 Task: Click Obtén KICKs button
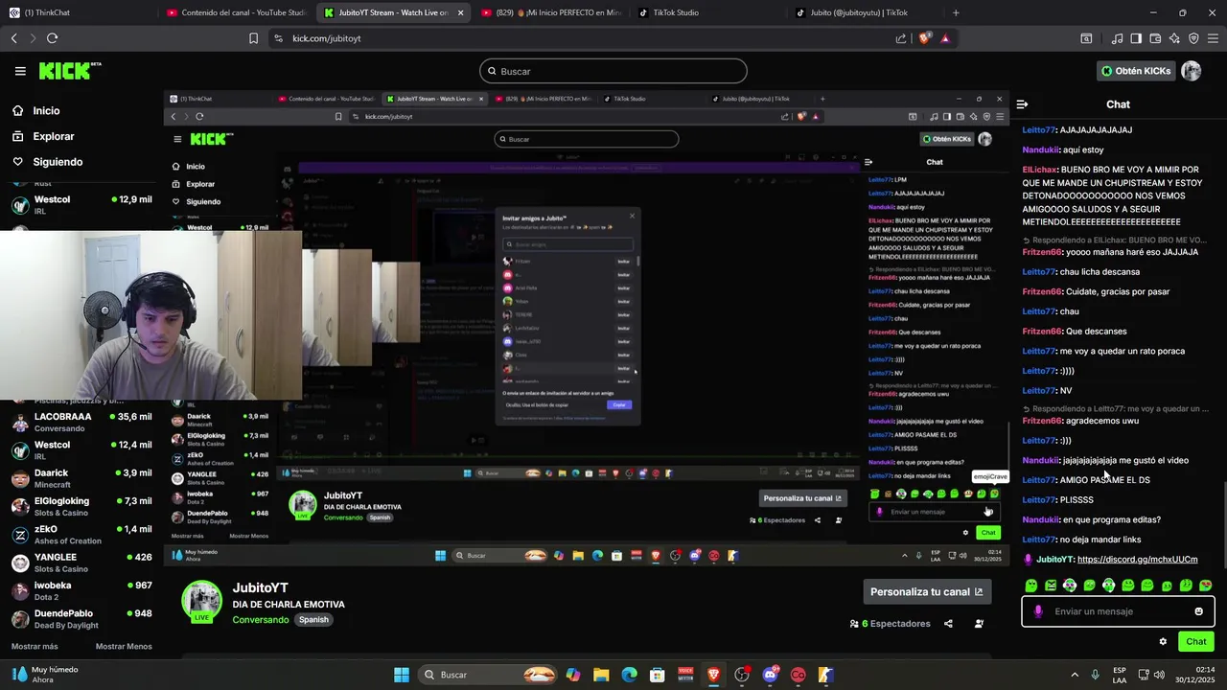coord(1136,71)
